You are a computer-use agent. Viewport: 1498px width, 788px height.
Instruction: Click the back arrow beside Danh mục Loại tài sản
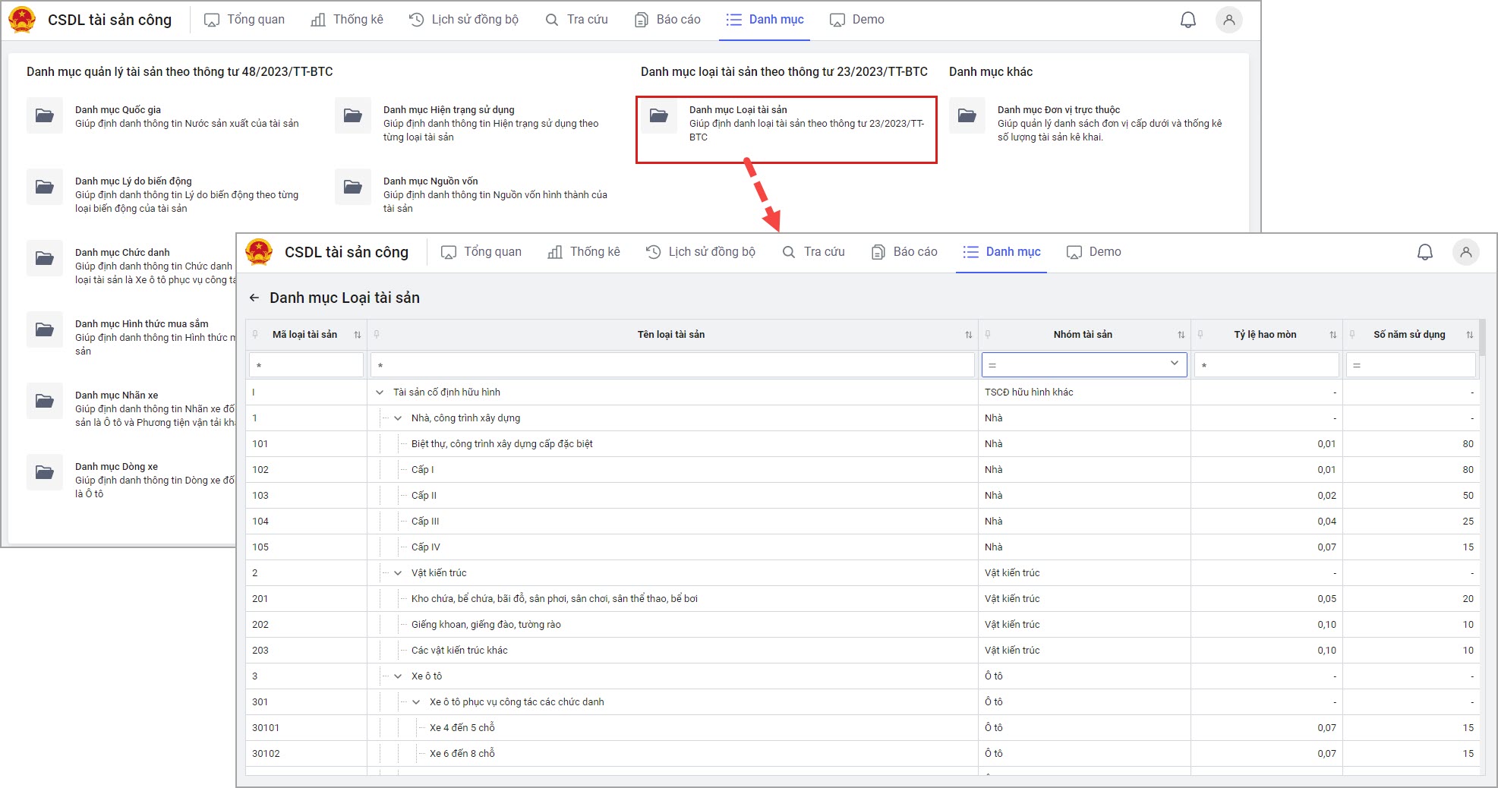coord(254,298)
